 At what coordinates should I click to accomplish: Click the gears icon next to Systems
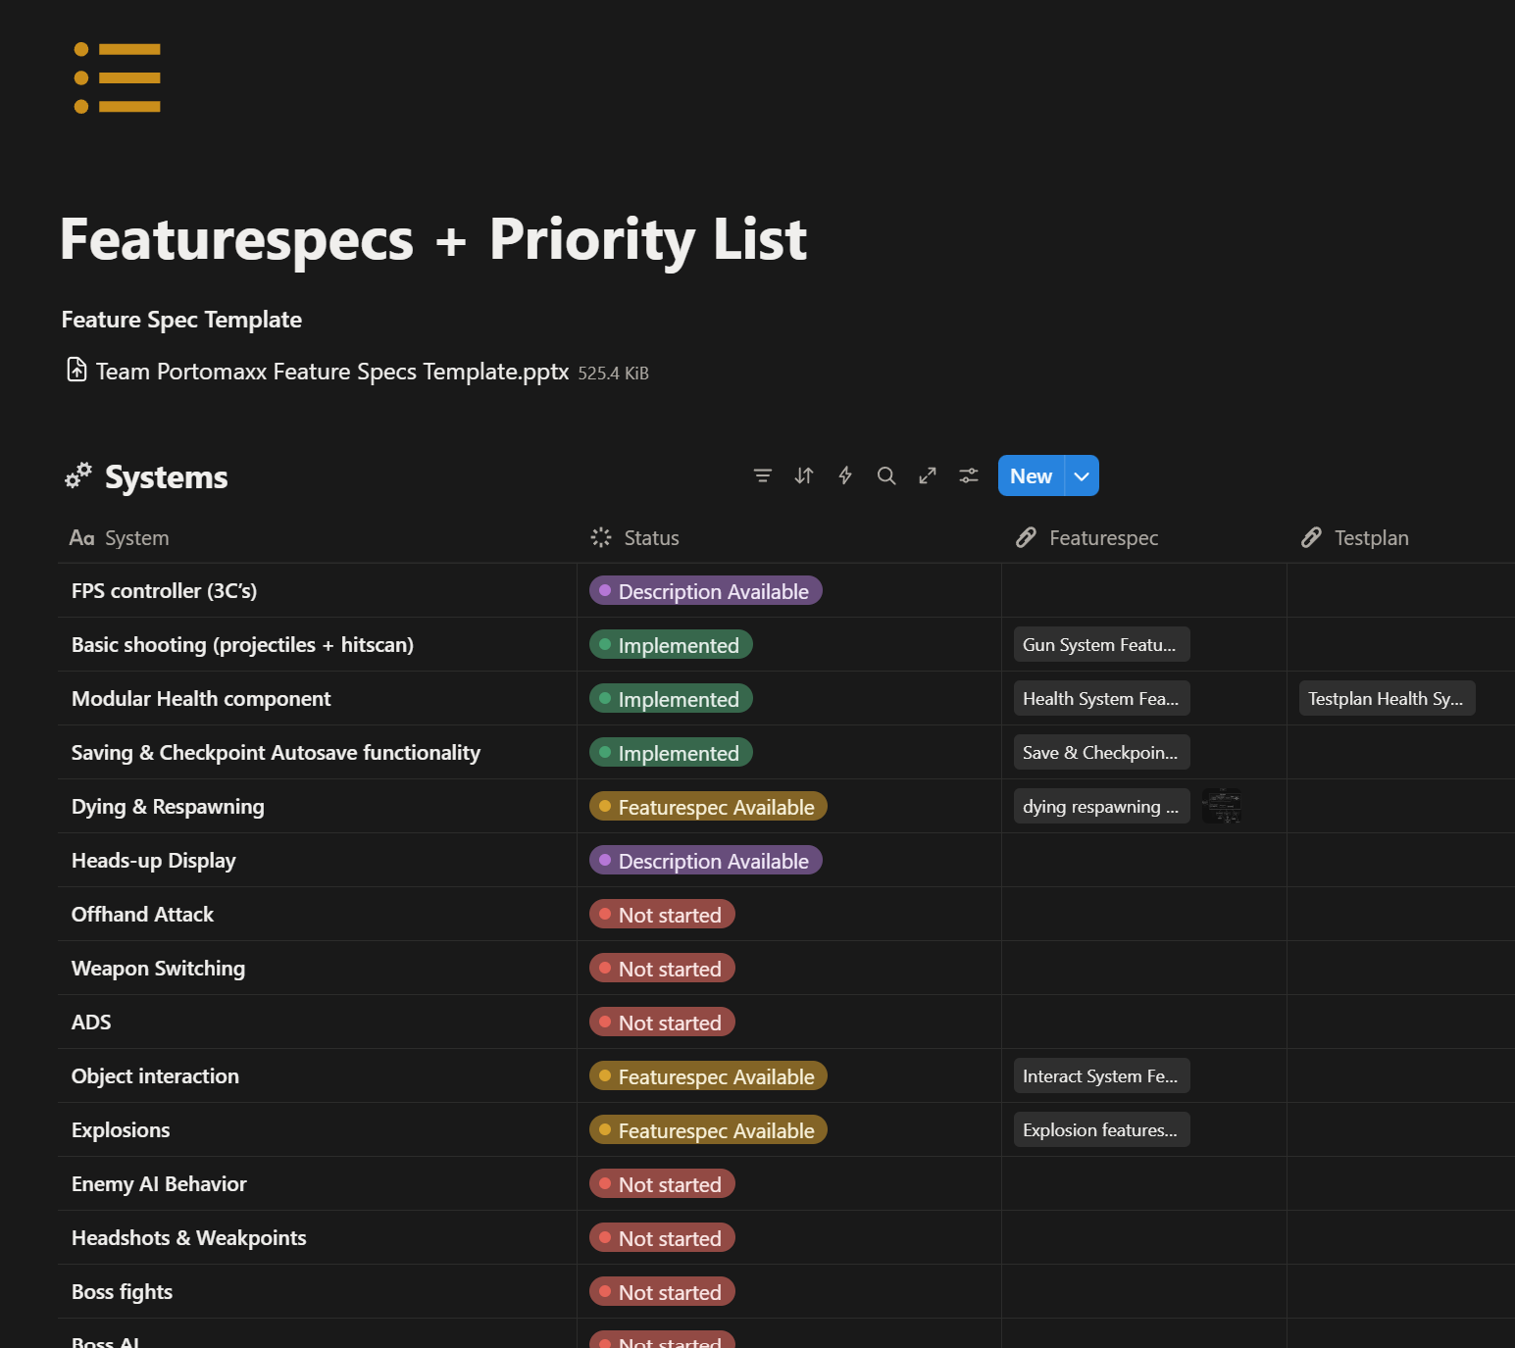(x=78, y=476)
